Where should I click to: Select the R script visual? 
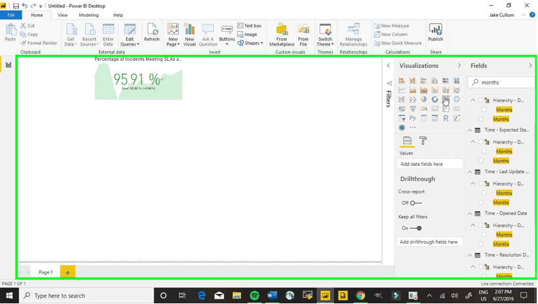[x=446, y=118]
